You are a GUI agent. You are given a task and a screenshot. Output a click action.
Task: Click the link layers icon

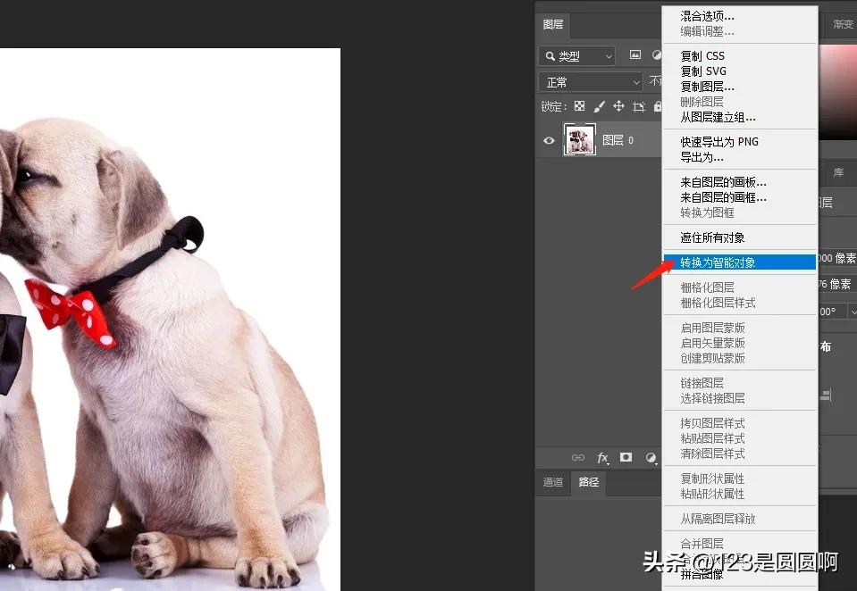click(x=579, y=457)
